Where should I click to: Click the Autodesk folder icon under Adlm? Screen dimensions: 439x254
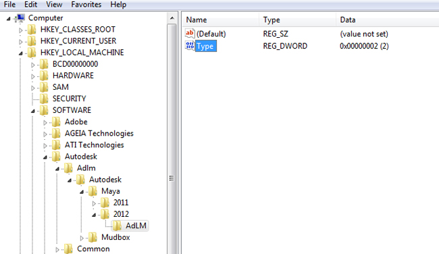pyautogui.click(x=80, y=180)
